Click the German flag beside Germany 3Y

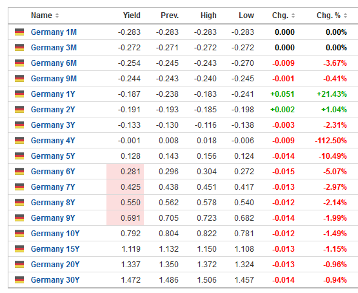click(x=19, y=125)
